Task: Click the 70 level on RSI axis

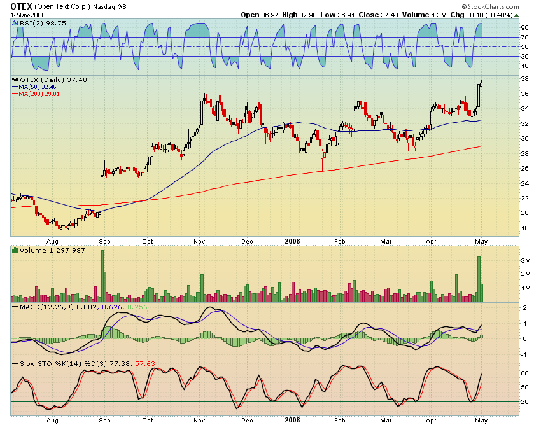Action: 525,38
